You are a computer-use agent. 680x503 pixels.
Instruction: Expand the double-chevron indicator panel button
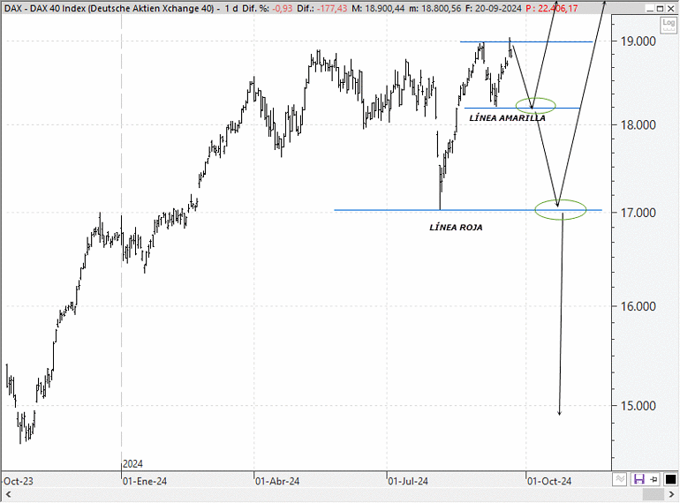click(620, 479)
